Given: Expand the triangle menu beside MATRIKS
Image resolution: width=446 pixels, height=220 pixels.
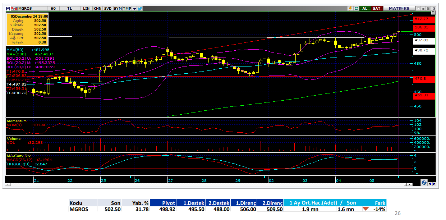Looking at the screenshot, I should pyautogui.click(x=418, y=8).
